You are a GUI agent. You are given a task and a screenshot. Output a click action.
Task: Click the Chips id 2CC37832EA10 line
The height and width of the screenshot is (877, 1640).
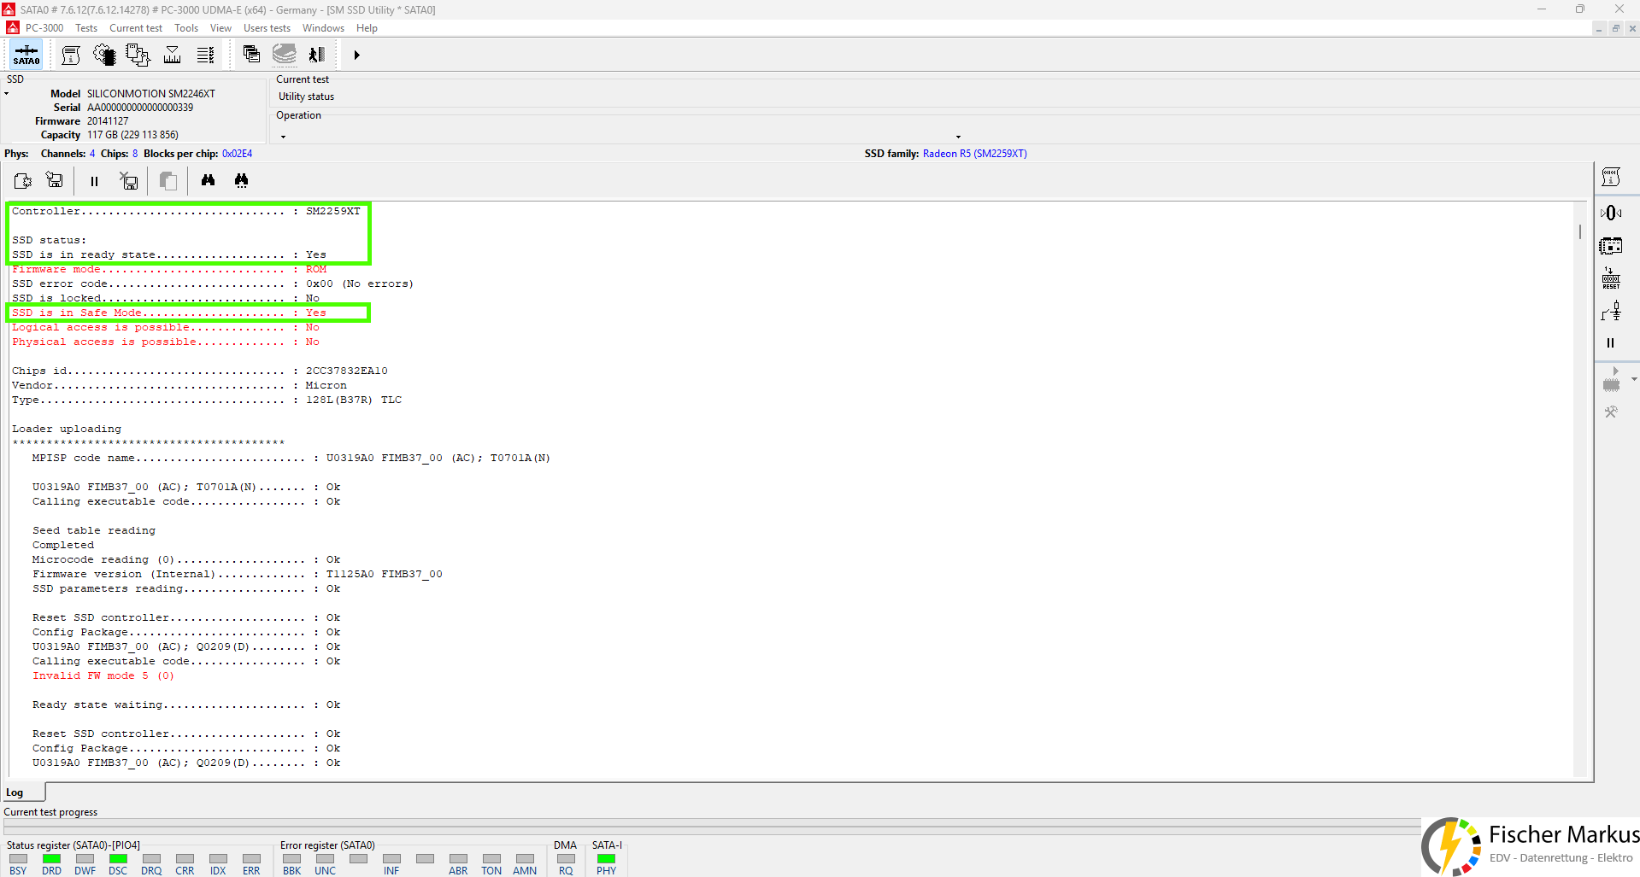[x=200, y=371]
